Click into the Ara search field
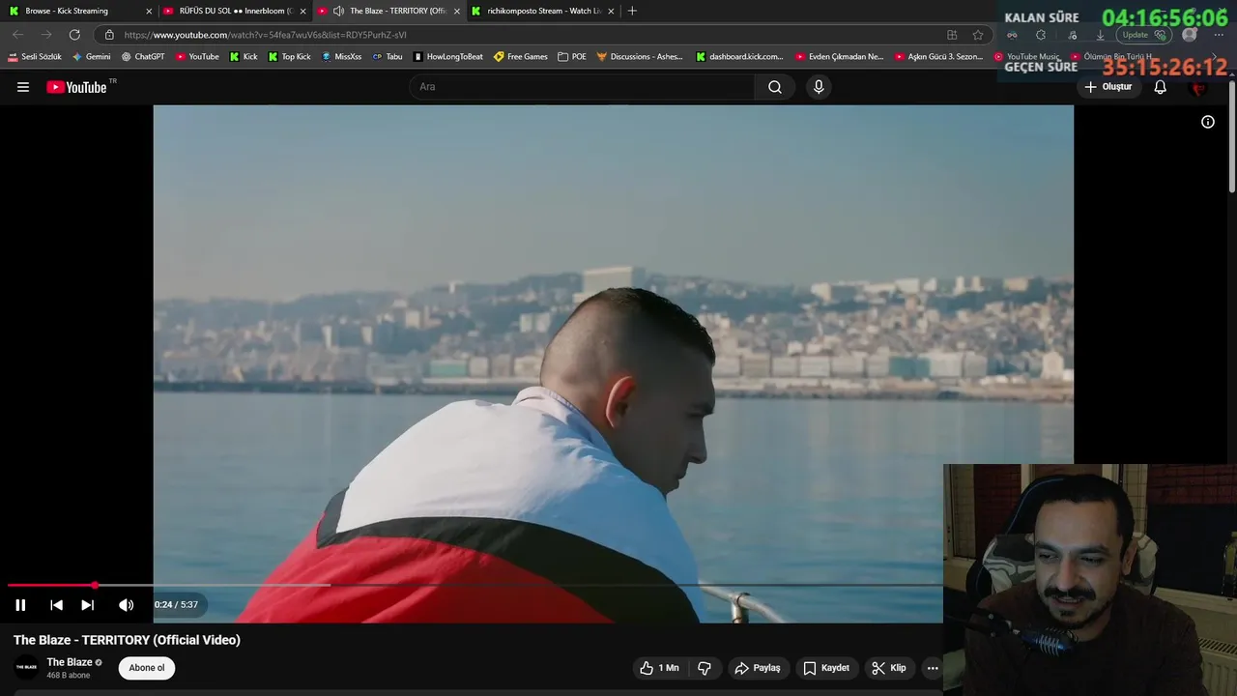The height and width of the screenshot is (696, 1237). click(583, 87)
